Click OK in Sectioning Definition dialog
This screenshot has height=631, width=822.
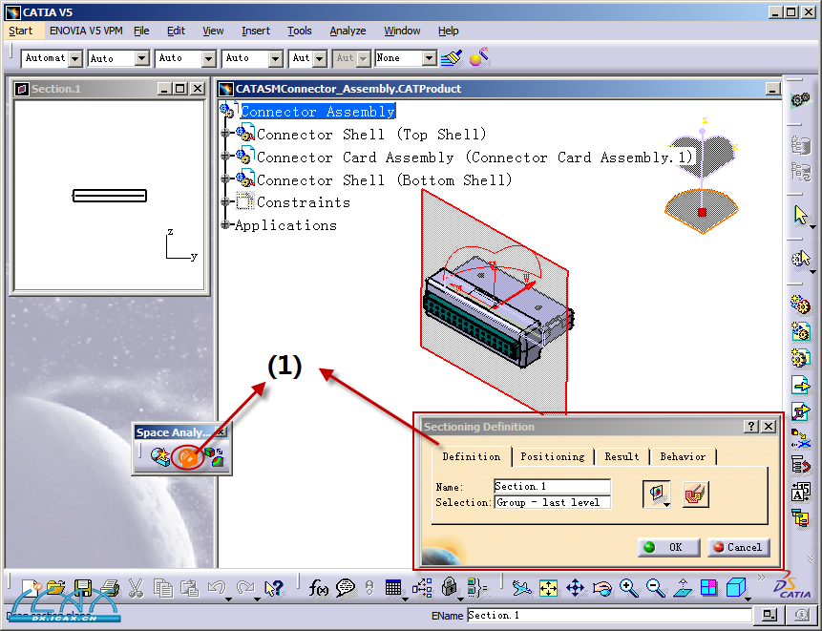point(668,547)
